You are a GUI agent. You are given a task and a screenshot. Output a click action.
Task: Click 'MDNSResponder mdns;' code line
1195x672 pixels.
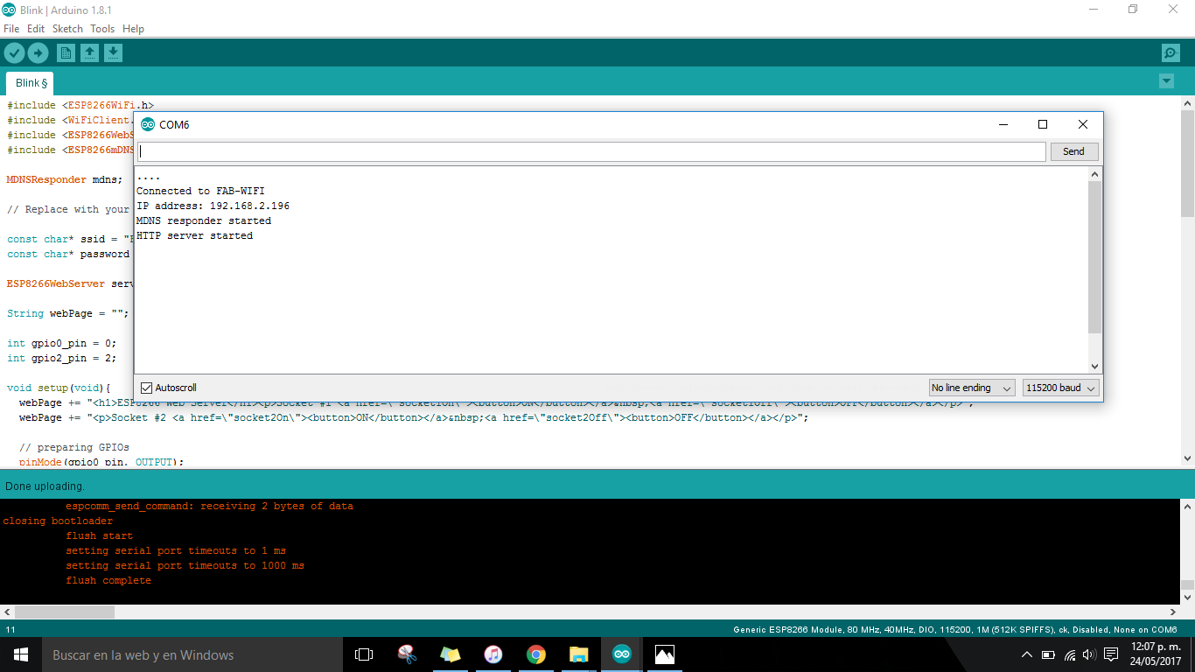[64, 179]
